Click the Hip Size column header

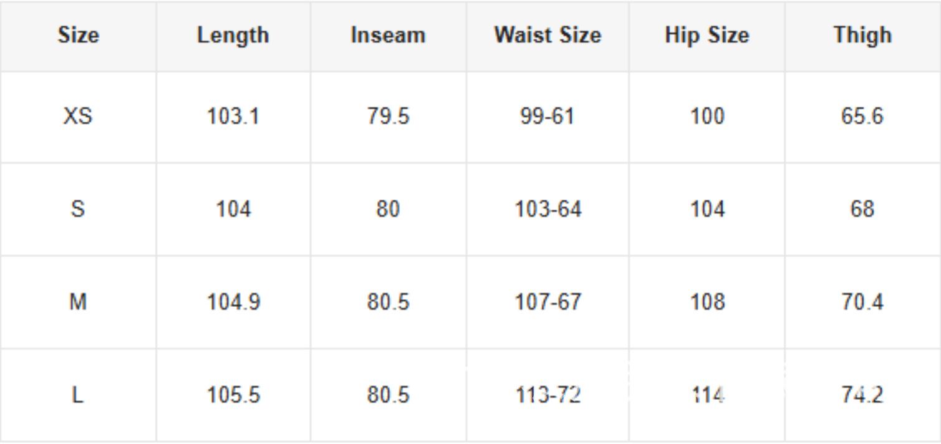coord(707,36)
